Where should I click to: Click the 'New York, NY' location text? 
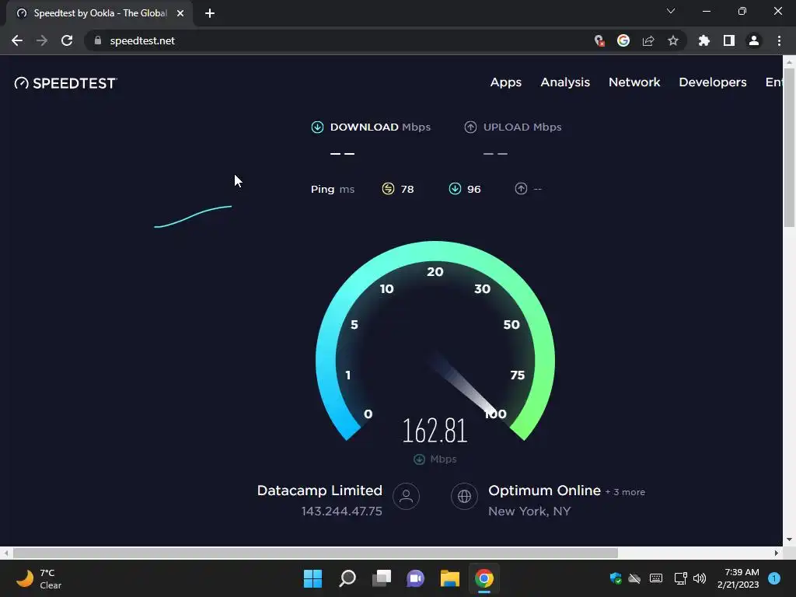coord(529,511)
